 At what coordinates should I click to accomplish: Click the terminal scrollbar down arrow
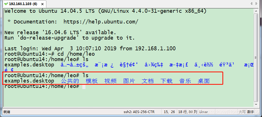pos(256,104)
